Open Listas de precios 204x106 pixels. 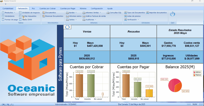pos(133,16)
